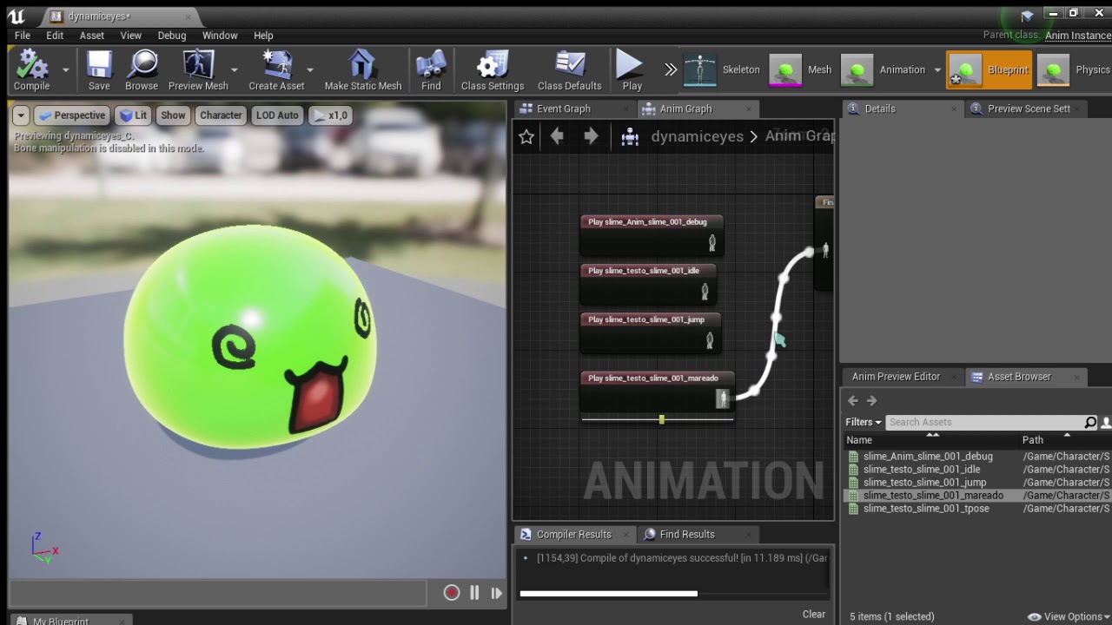Select the Anim Graph tab
The width and height of the screenshot is (1112, 625).
click(x=685, y=109)
